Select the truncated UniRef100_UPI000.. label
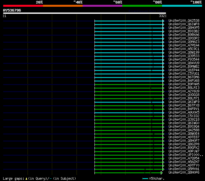The image size is (205, 181). pos(185,155)
